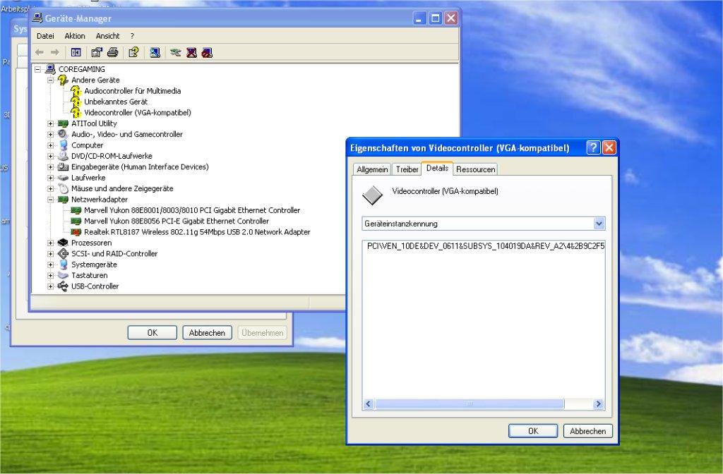723x474 pixels.
Task: Select the Details tab
Action: pos(437,168)
